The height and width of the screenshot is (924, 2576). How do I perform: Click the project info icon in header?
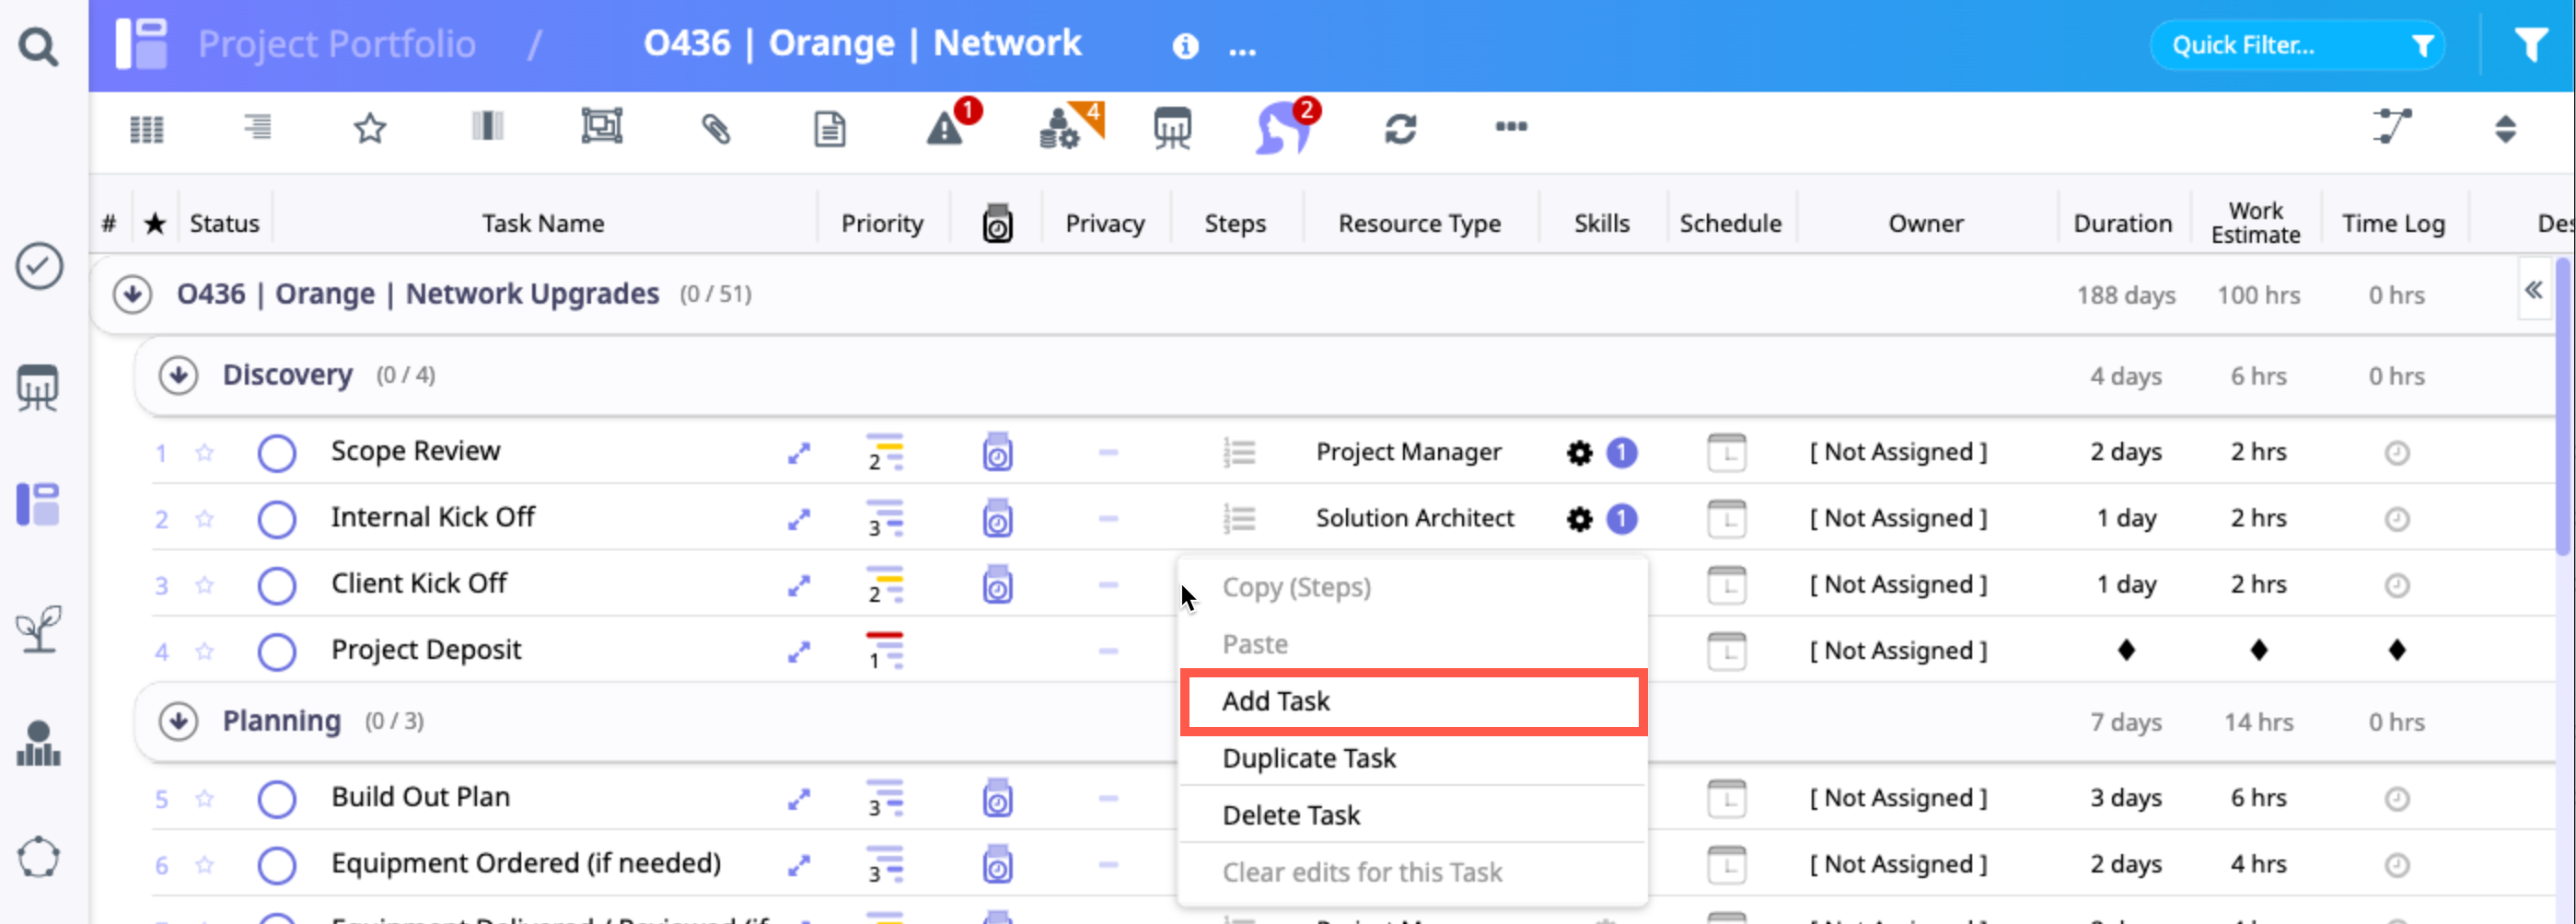click(x=1185, y=46)
